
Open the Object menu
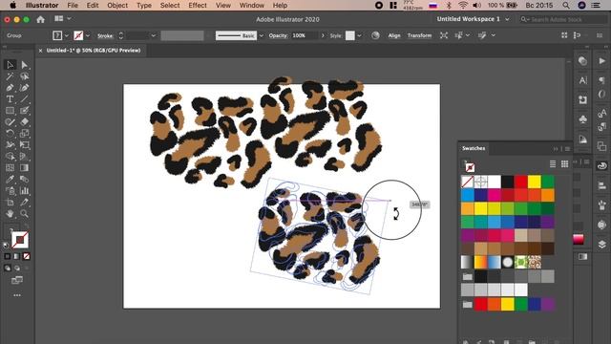[x=117, y=6]
